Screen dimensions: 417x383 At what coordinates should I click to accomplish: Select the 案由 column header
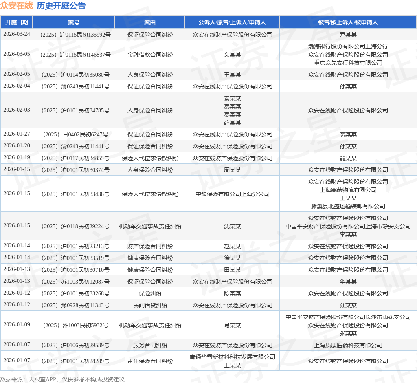(x=150, y=22)
